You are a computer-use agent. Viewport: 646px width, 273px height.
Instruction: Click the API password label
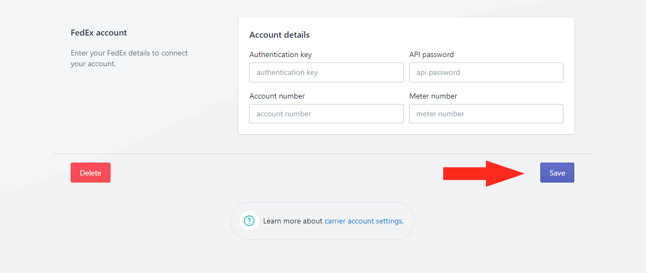pyautogui.click(x=431, y=54)
